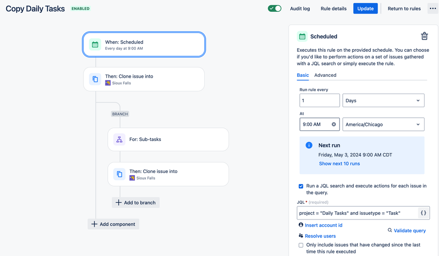Clear the 9:00 AM time field

(334, 125)
